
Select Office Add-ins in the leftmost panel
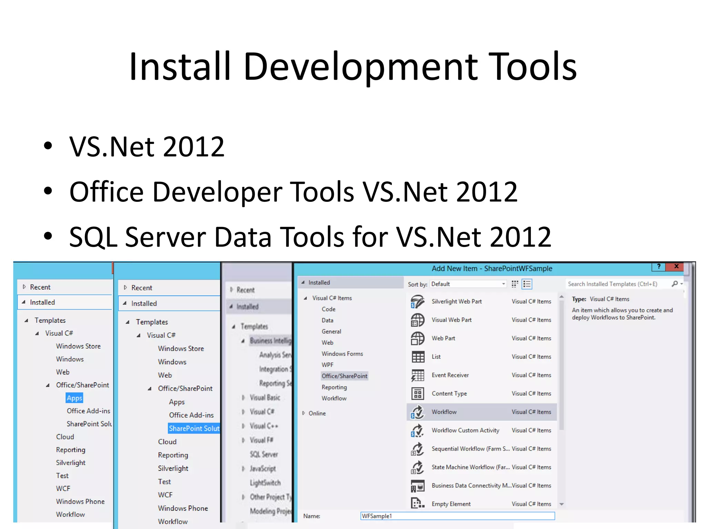88,411
